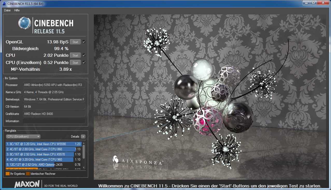Select ranking row Intel Xeon CPU W5590

pyautogui.click(x=44, y=144)
